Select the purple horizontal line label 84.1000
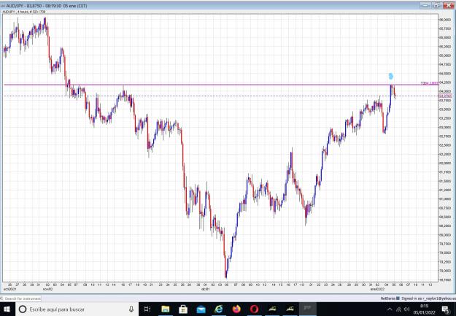This screenshot has height=316, width=456. click(430, 83)
